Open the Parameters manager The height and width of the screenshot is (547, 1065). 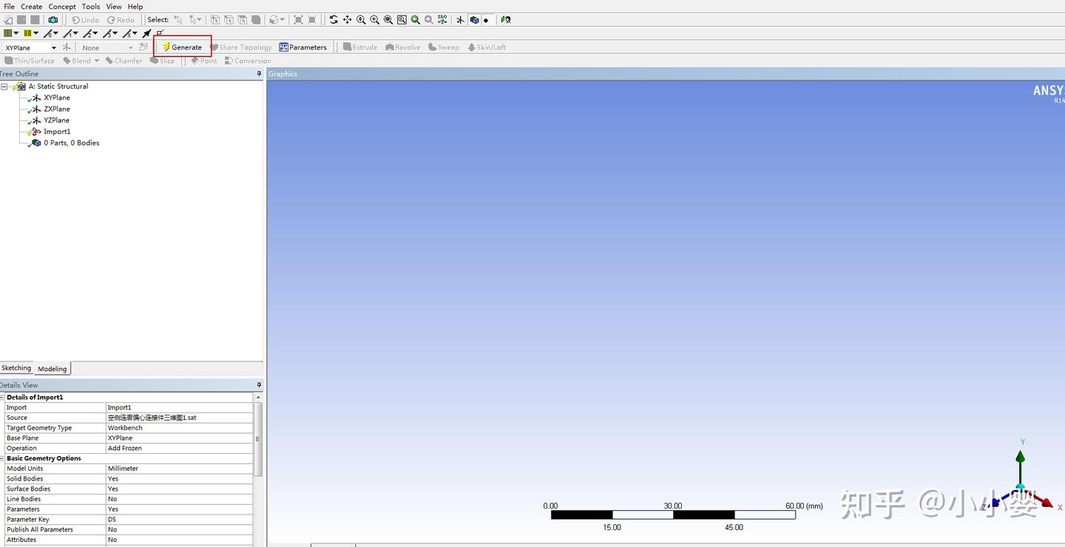(303, 47)
